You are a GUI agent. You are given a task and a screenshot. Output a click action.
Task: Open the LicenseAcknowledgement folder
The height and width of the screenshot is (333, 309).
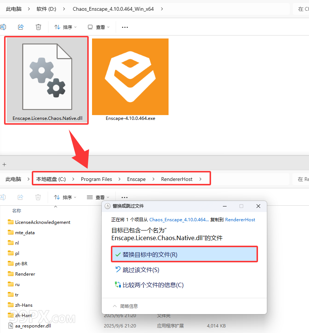click(43, 222)
